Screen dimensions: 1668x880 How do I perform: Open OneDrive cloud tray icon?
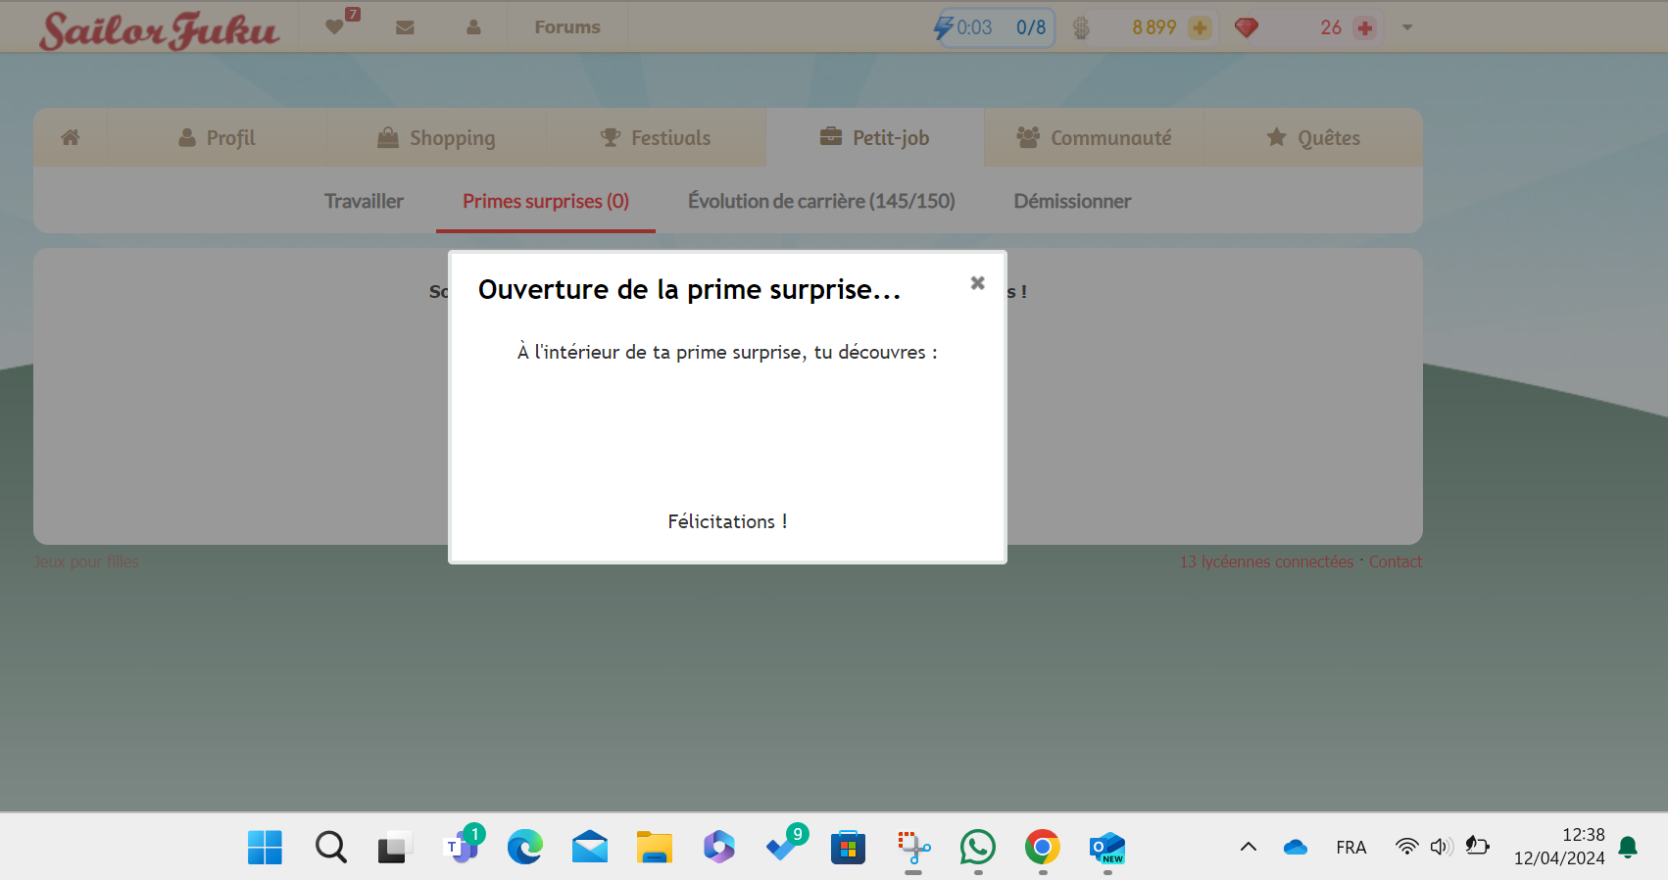[1295, 847]
